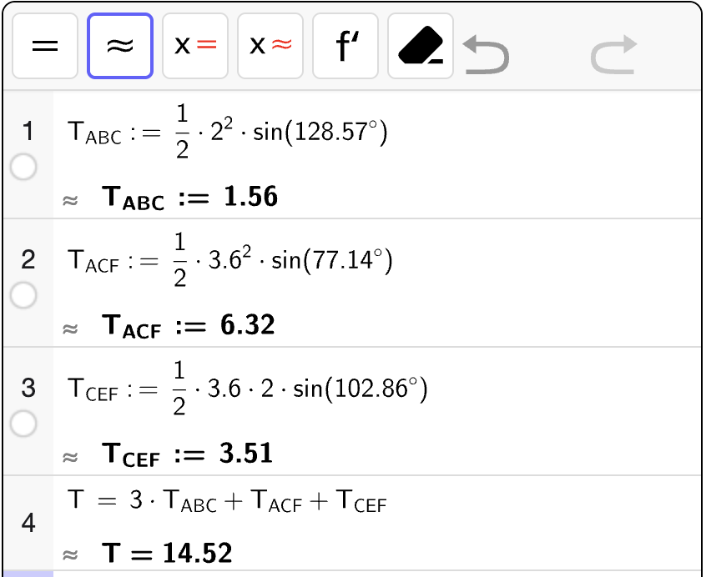Select the Evaluate exact equals tool

pos(45,46)
